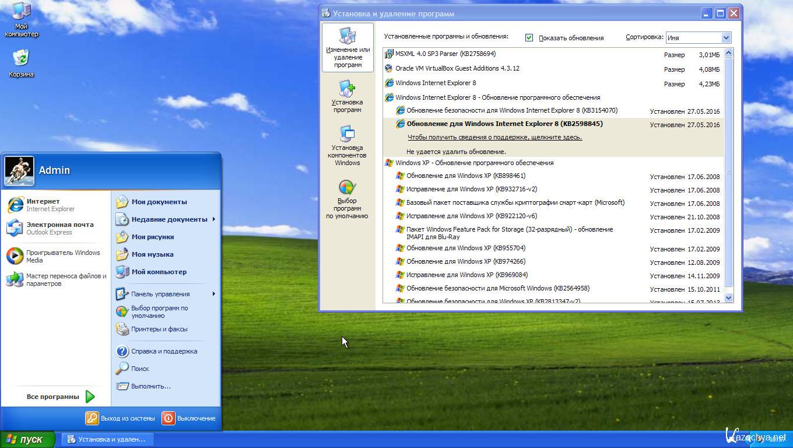The width and height of the screenshot is (793, 448).
Task: Select 'Изменение или удаление программ' sidebar icon
Action: coord(348,47)
